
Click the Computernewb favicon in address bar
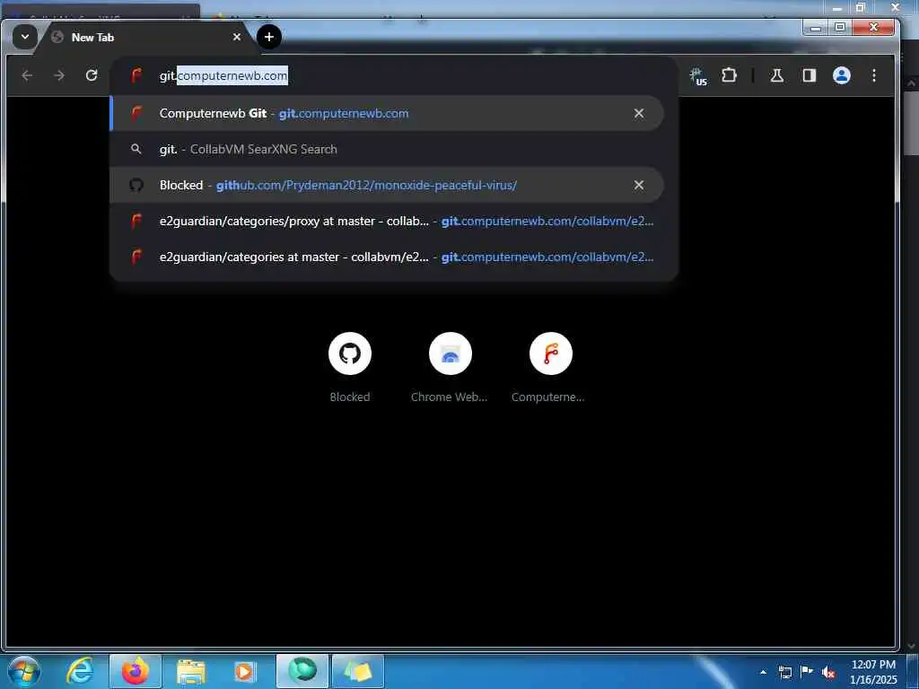[x=136, y=75]
